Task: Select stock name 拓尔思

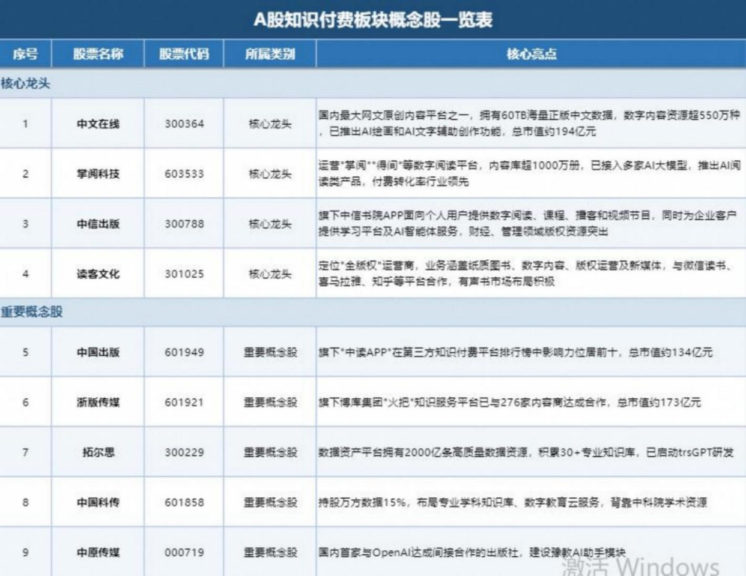Action: coord(98,452)
